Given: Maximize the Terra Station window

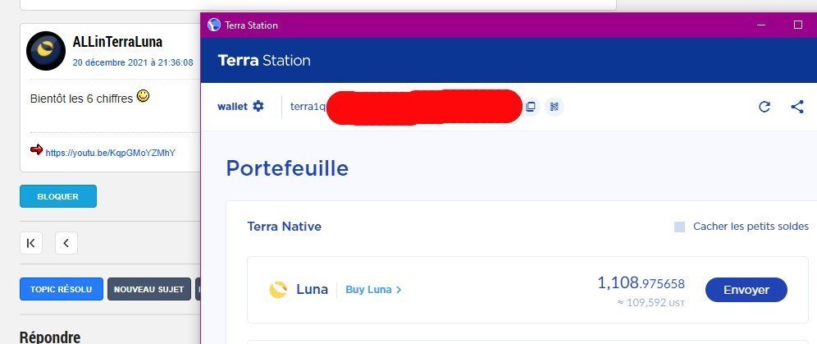Looking at the screenshot, I should point(797,25).
